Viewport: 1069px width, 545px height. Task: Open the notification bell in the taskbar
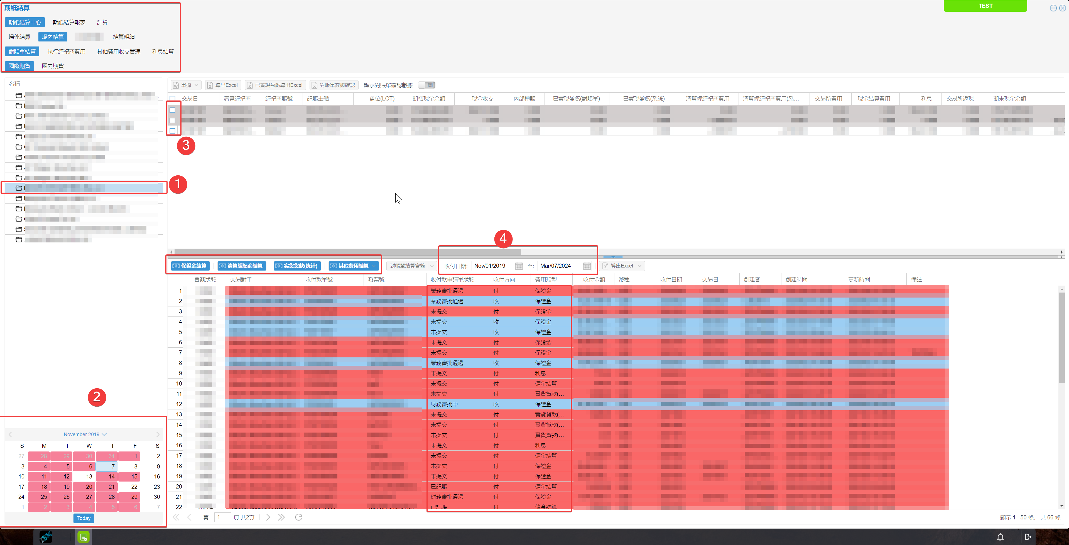[1000, 537]
